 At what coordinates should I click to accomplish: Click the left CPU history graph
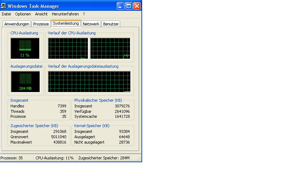[68, 48]
